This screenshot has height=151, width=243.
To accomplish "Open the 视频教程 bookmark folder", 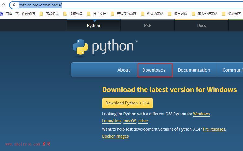I will coord(73,14).
